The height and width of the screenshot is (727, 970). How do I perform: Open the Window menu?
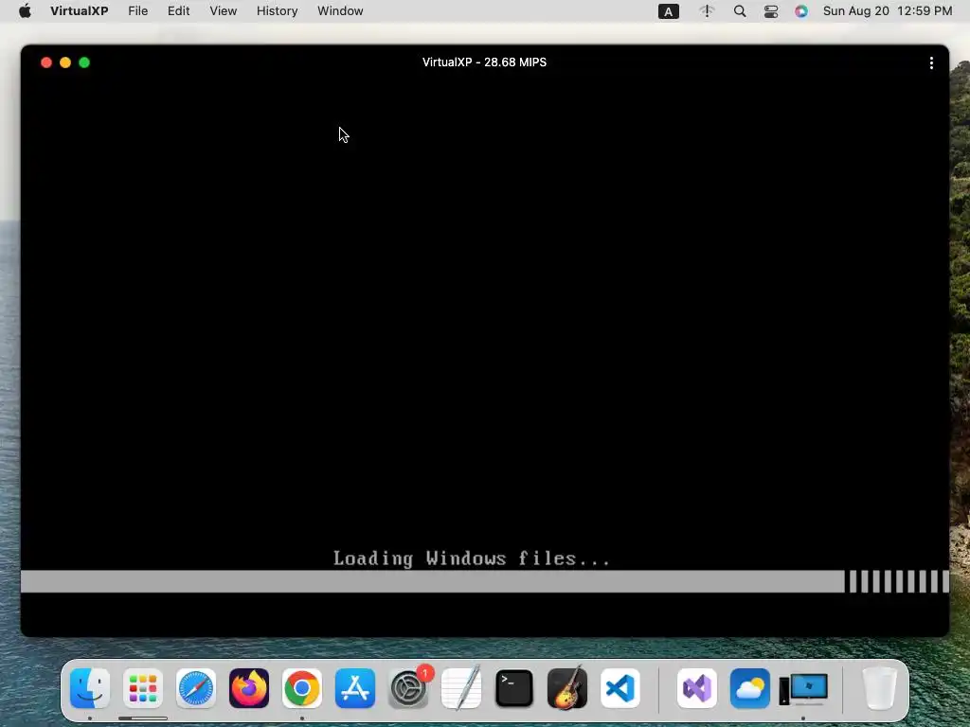[x=340, y=11]
